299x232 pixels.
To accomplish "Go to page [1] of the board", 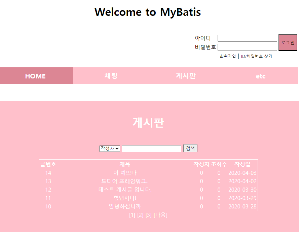I will 132,215.
